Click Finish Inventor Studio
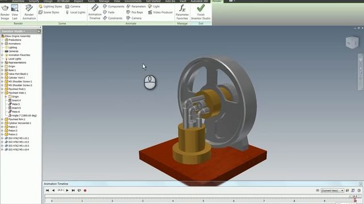 (201, 12)
